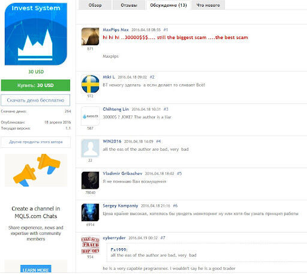Click comment permalink #4

[x=158, y=141]
